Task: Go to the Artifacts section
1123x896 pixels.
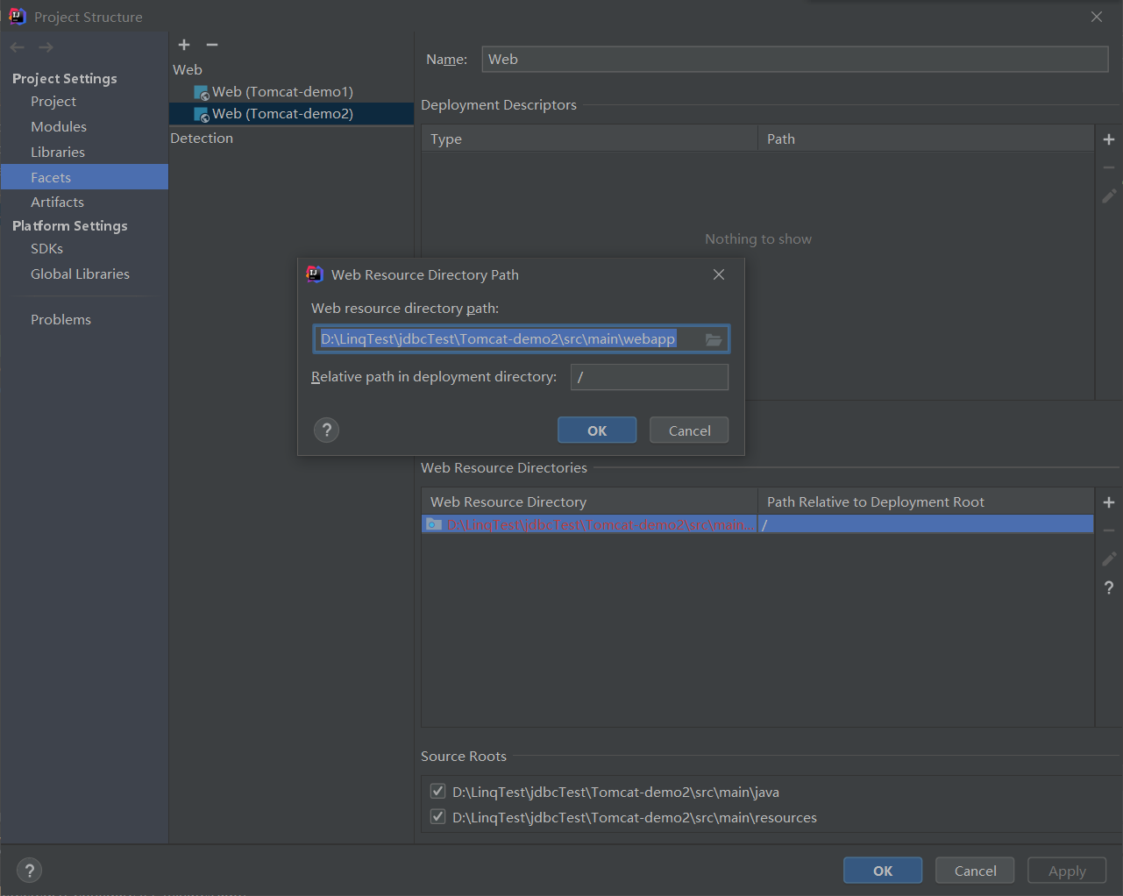Action: coord(57,202)
